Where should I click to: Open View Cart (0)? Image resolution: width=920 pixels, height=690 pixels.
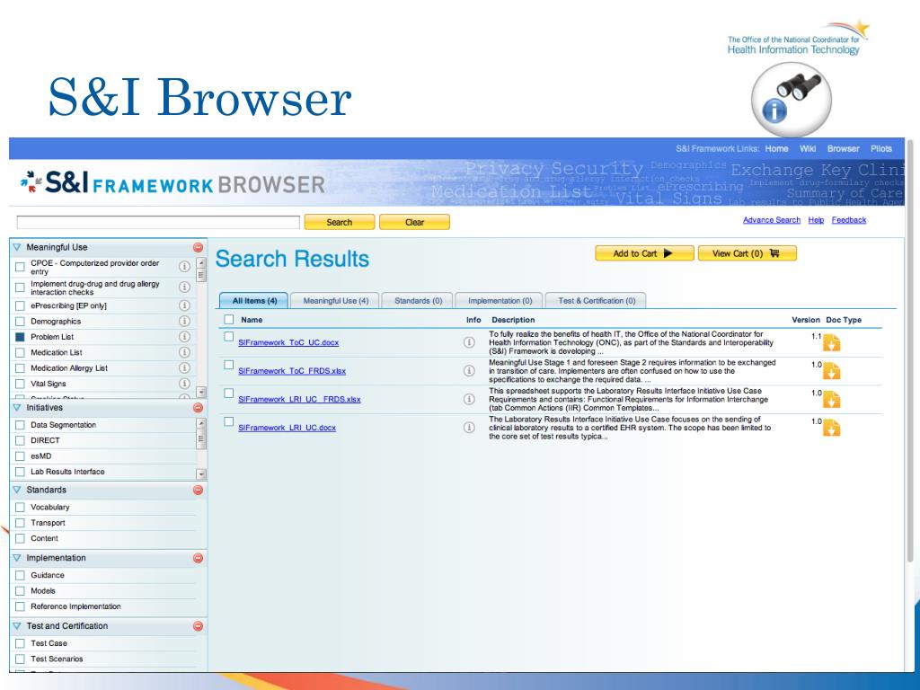[x=747, y=253]
